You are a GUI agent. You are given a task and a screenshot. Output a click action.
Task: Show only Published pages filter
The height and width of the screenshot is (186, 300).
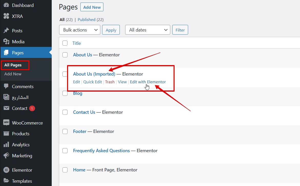coord(87,19)
